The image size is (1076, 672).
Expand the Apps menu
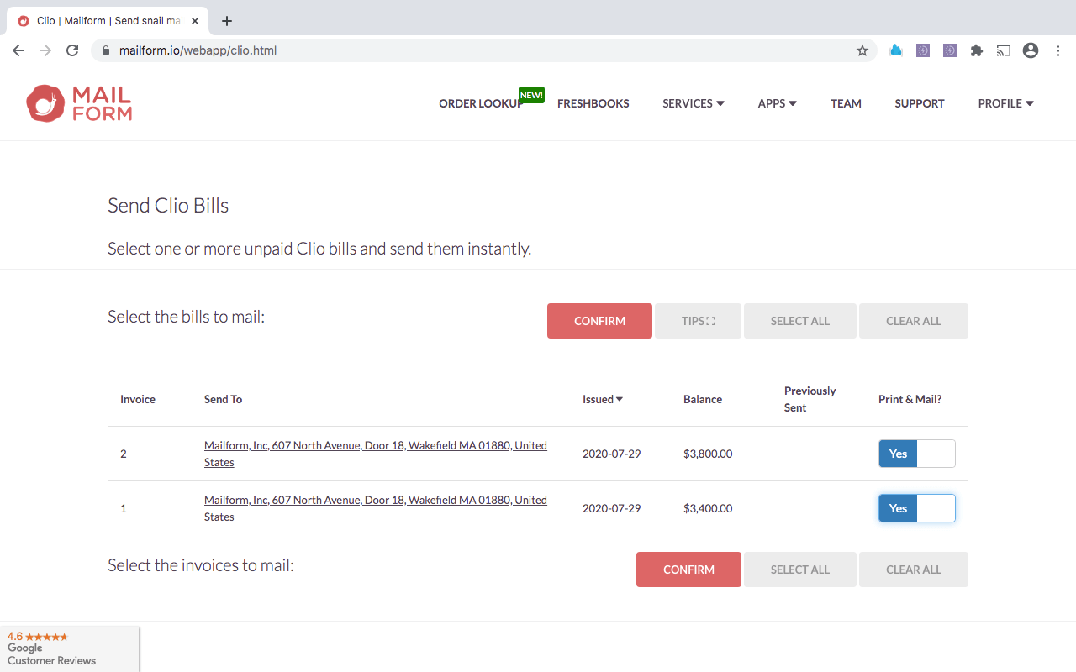pos(778,103)
